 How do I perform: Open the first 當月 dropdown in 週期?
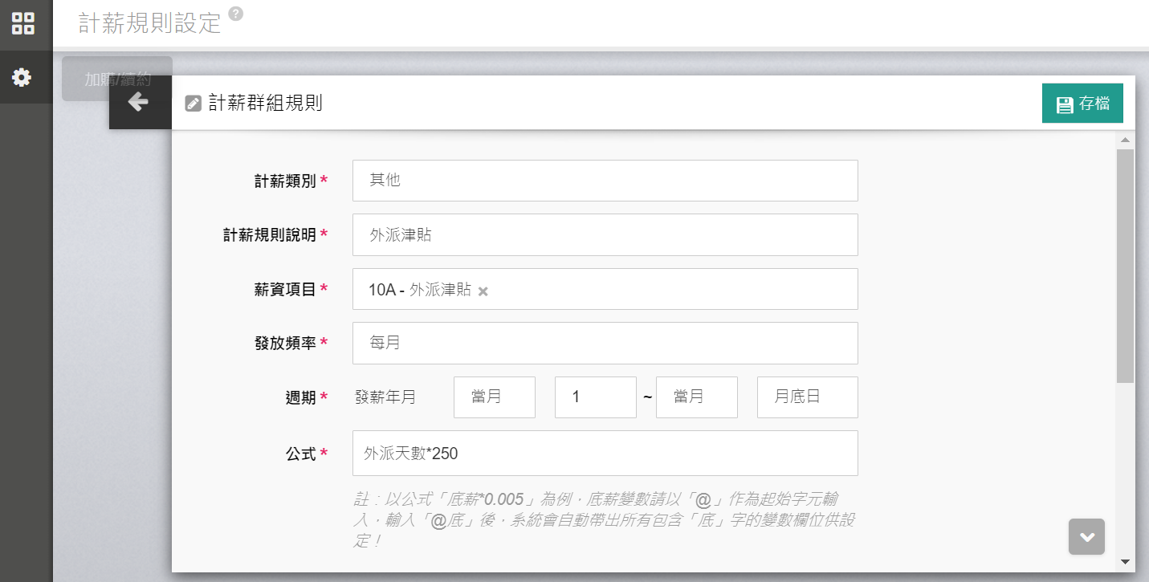click(494, 397)
